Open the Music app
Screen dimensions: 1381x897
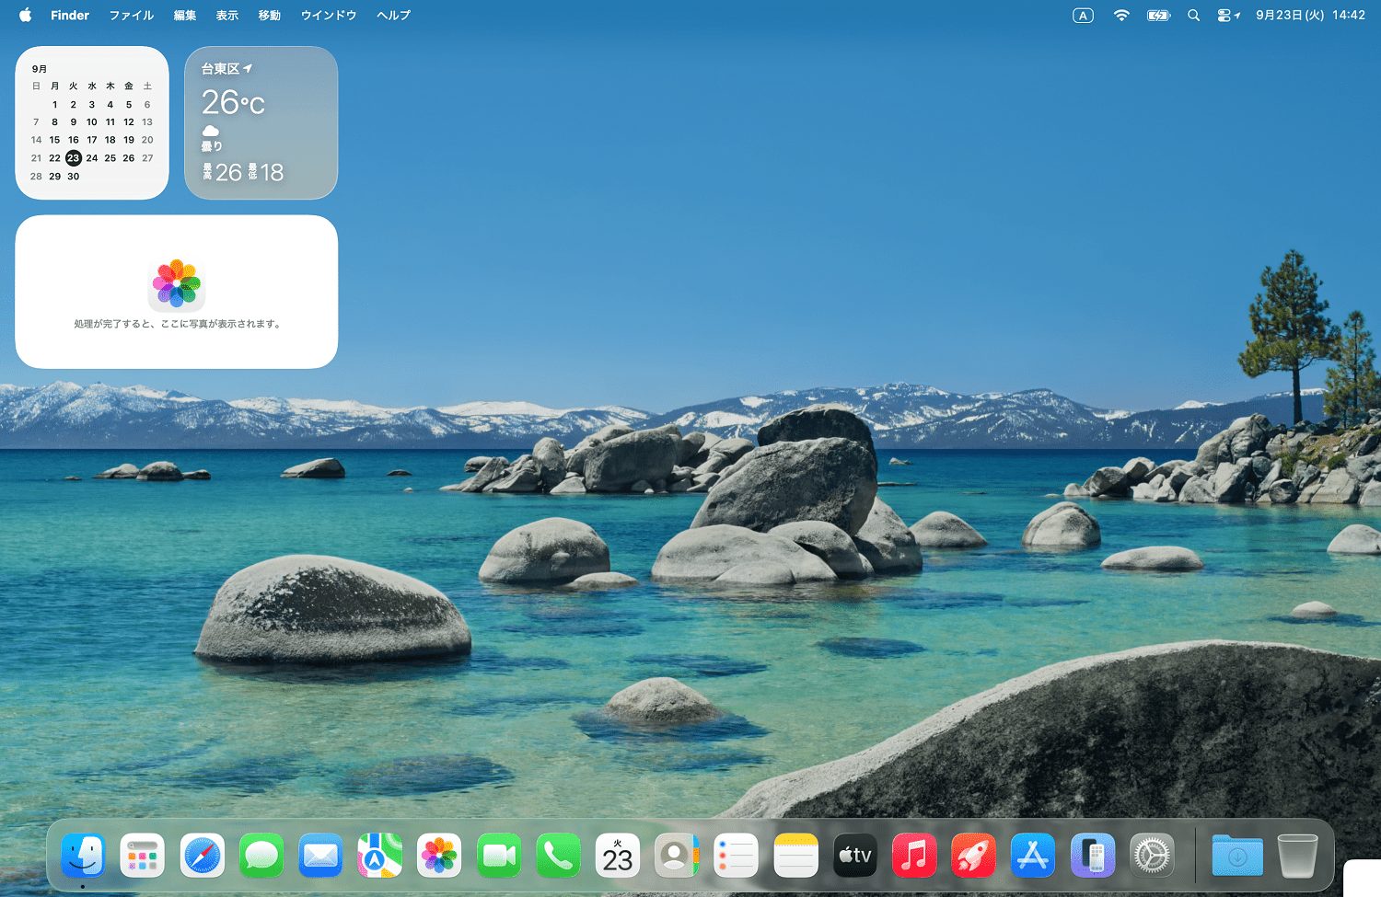913,856
